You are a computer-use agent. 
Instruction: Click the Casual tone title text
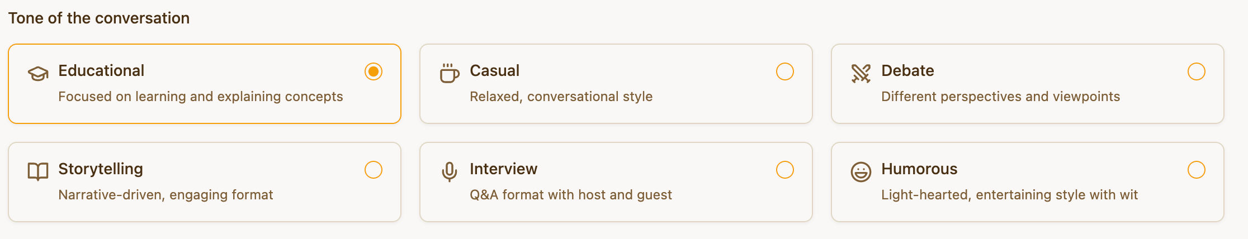(494, 71)
